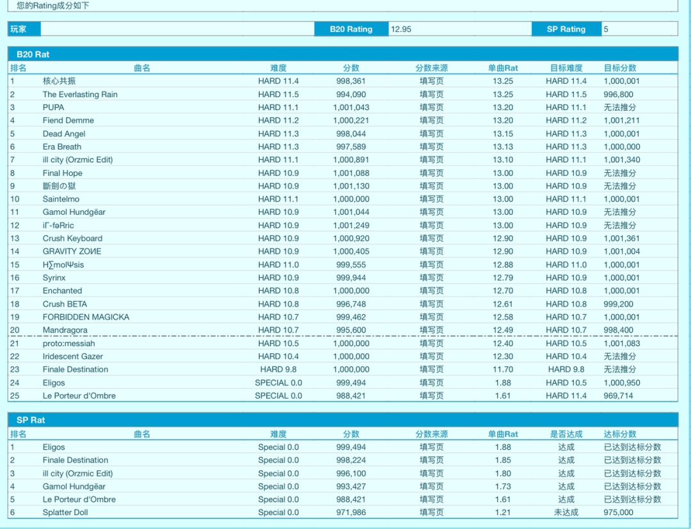
Task: Click 未达成 status for Splatter Doll
Action: [x=566, y=512]
